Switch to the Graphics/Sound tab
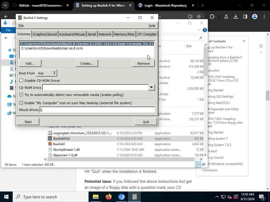Image resolution: width=270 pixels, height=202 pixels. (x=45, y=34)
